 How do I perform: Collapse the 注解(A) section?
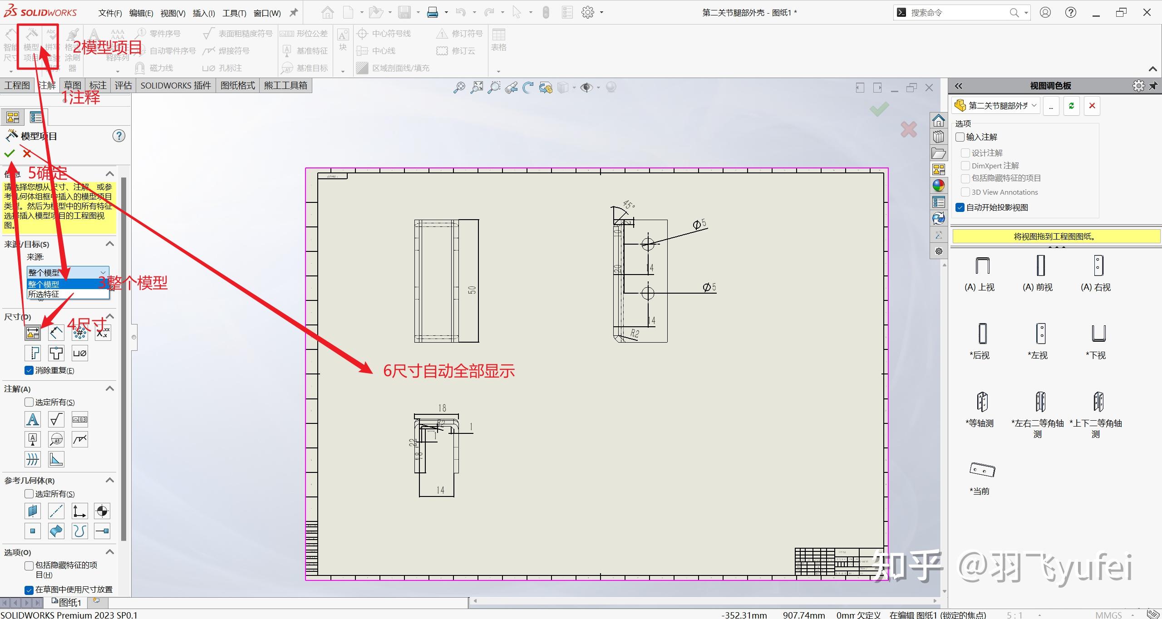(x=110, y=388)
